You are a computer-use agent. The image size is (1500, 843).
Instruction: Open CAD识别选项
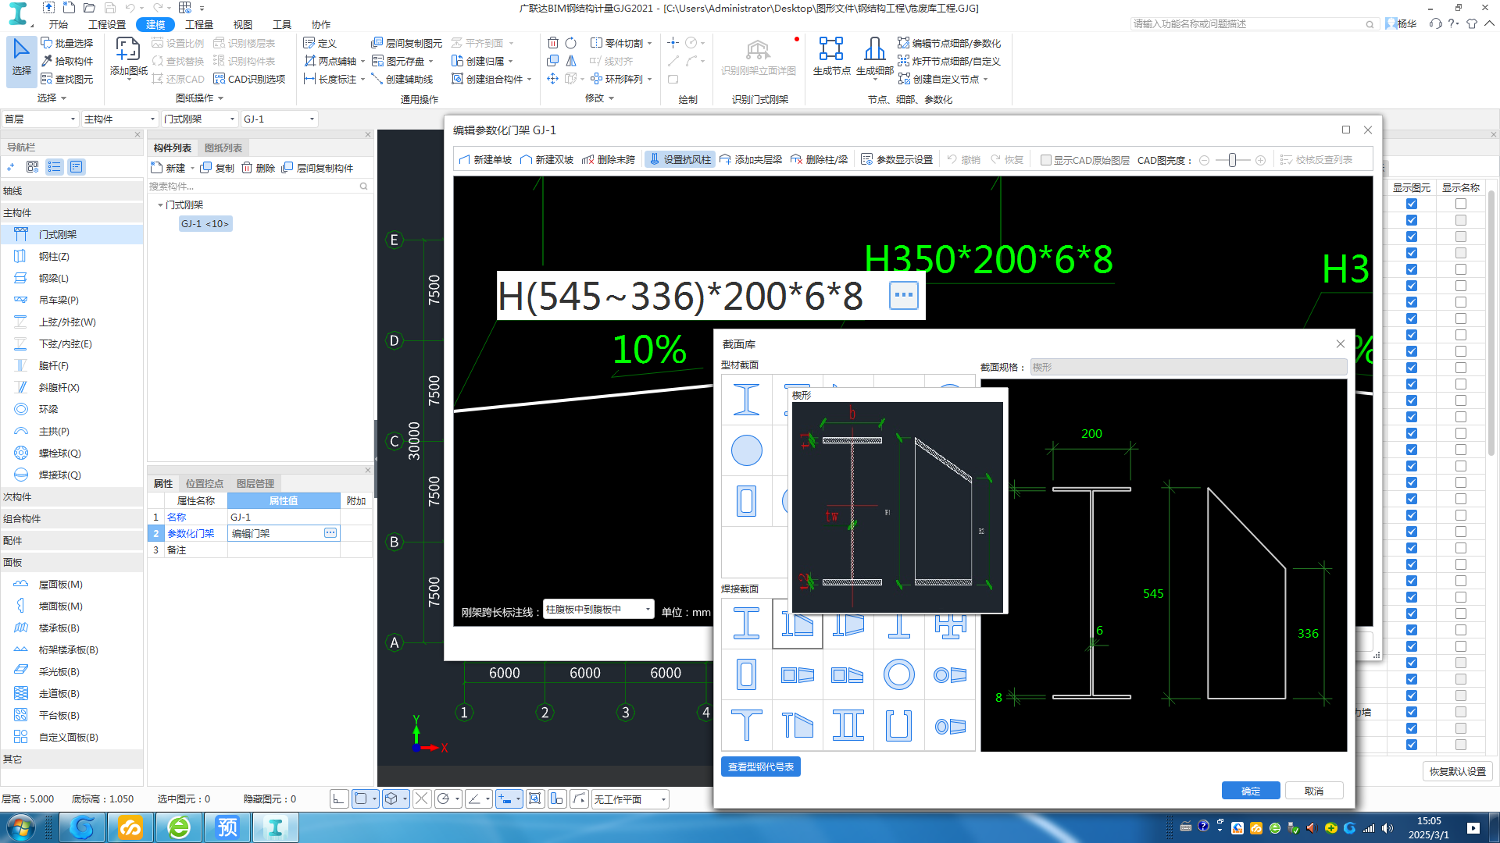249,79
